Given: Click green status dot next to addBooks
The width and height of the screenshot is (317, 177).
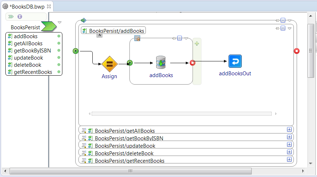Looking at the screenshot, I should pos(59,36).
